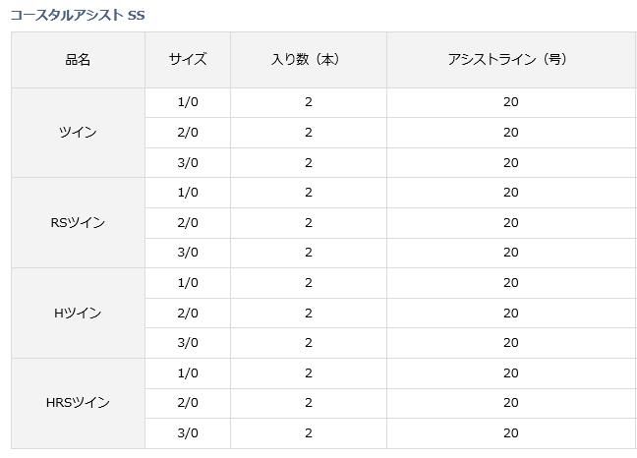Click the アシストライン（号） column header
The image size is (637, 458).
pos(510,59)
